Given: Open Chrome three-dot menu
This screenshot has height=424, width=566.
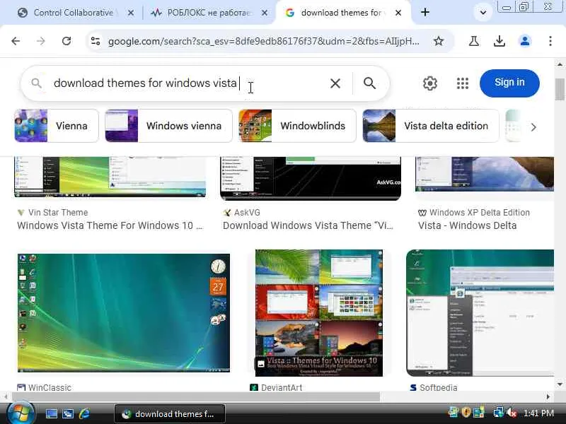Looking at the screenshot, I should [x=550, y=41].
